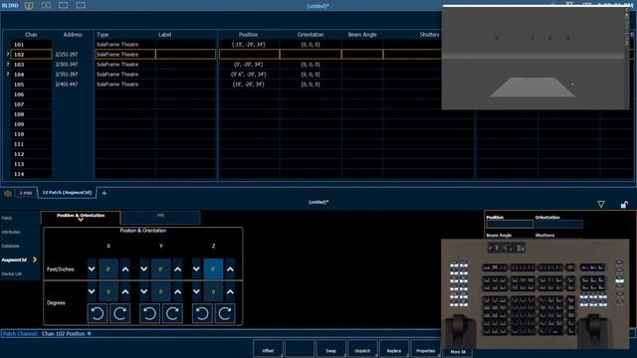Rotate X axis counter-clockwise

pyautogui.click(x=98, y=313)
